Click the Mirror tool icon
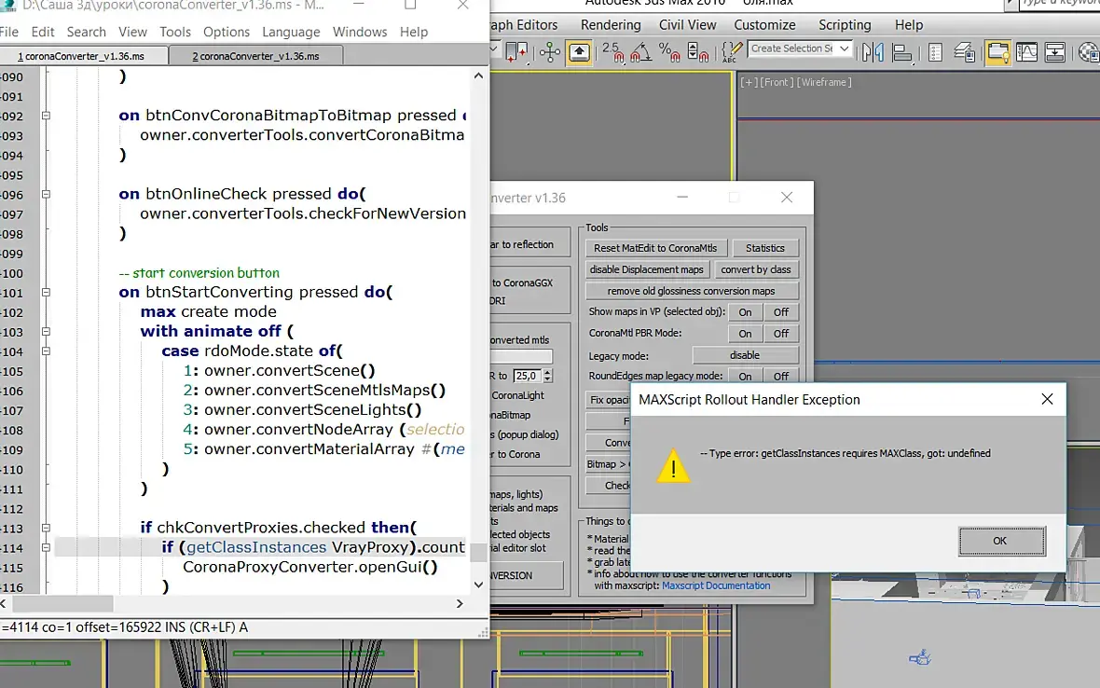Screen dimensions: 1100x688 pos(873,52)
